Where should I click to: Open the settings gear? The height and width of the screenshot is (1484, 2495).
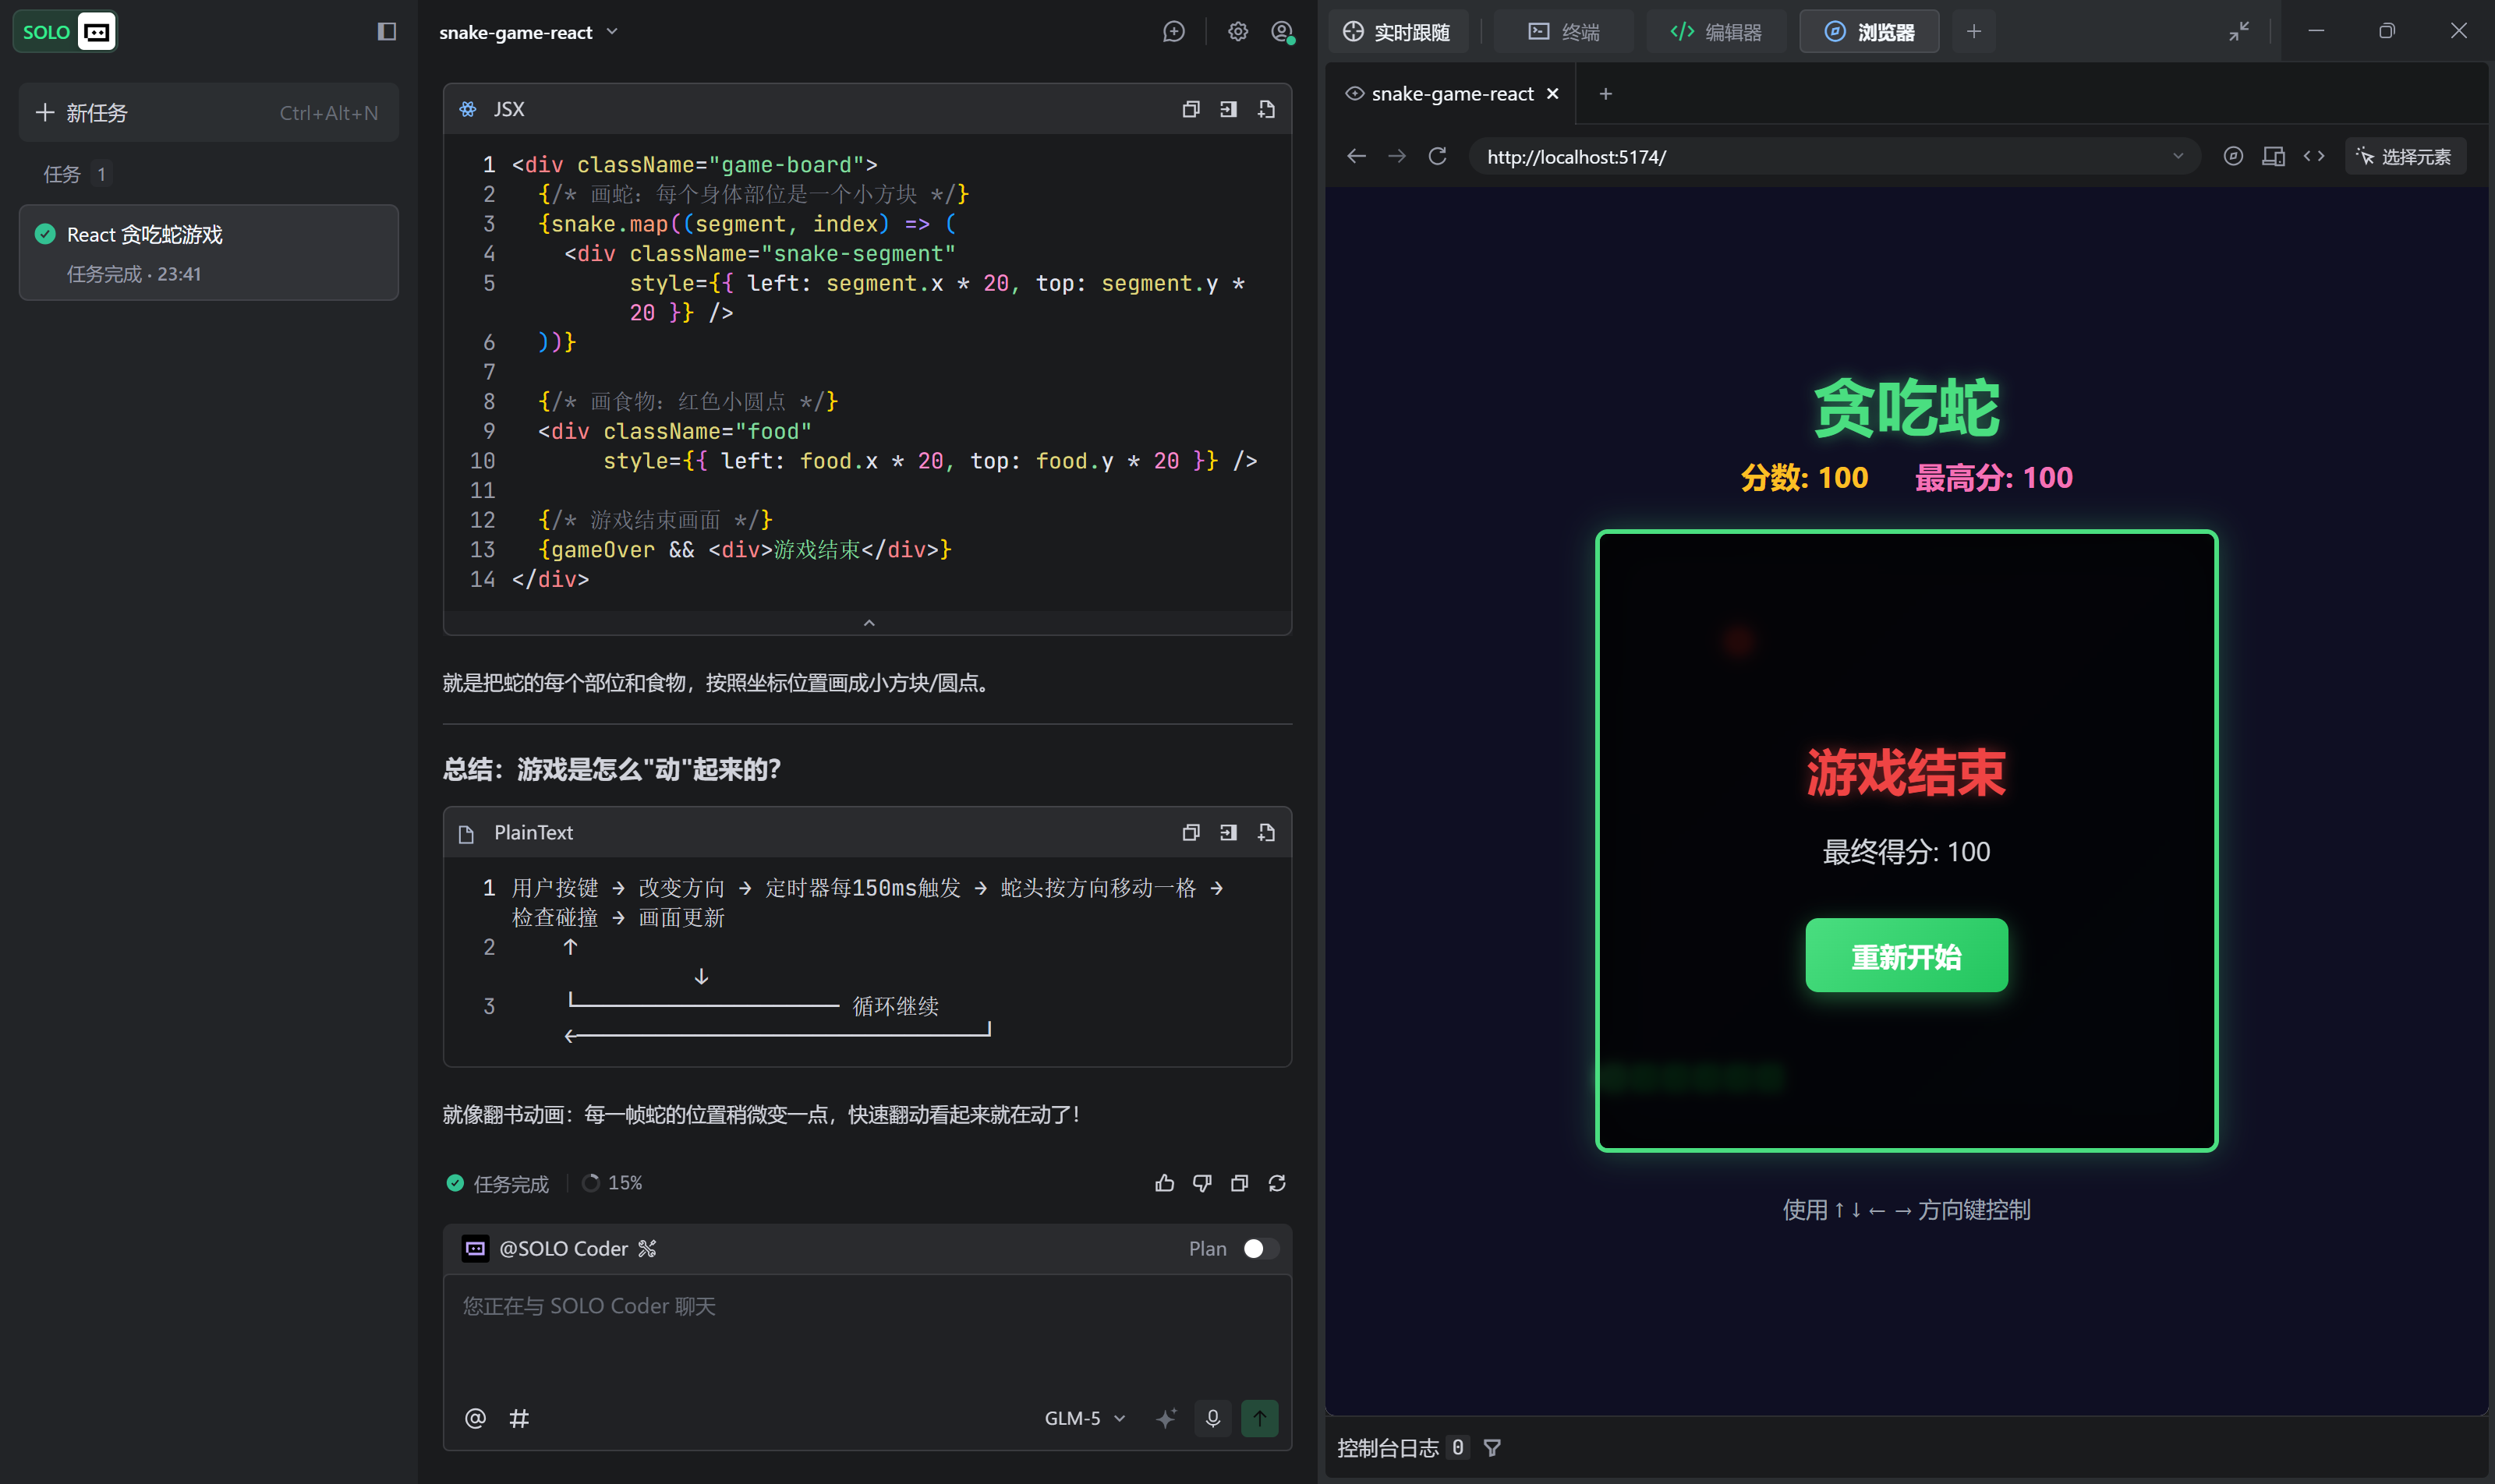1237,32
